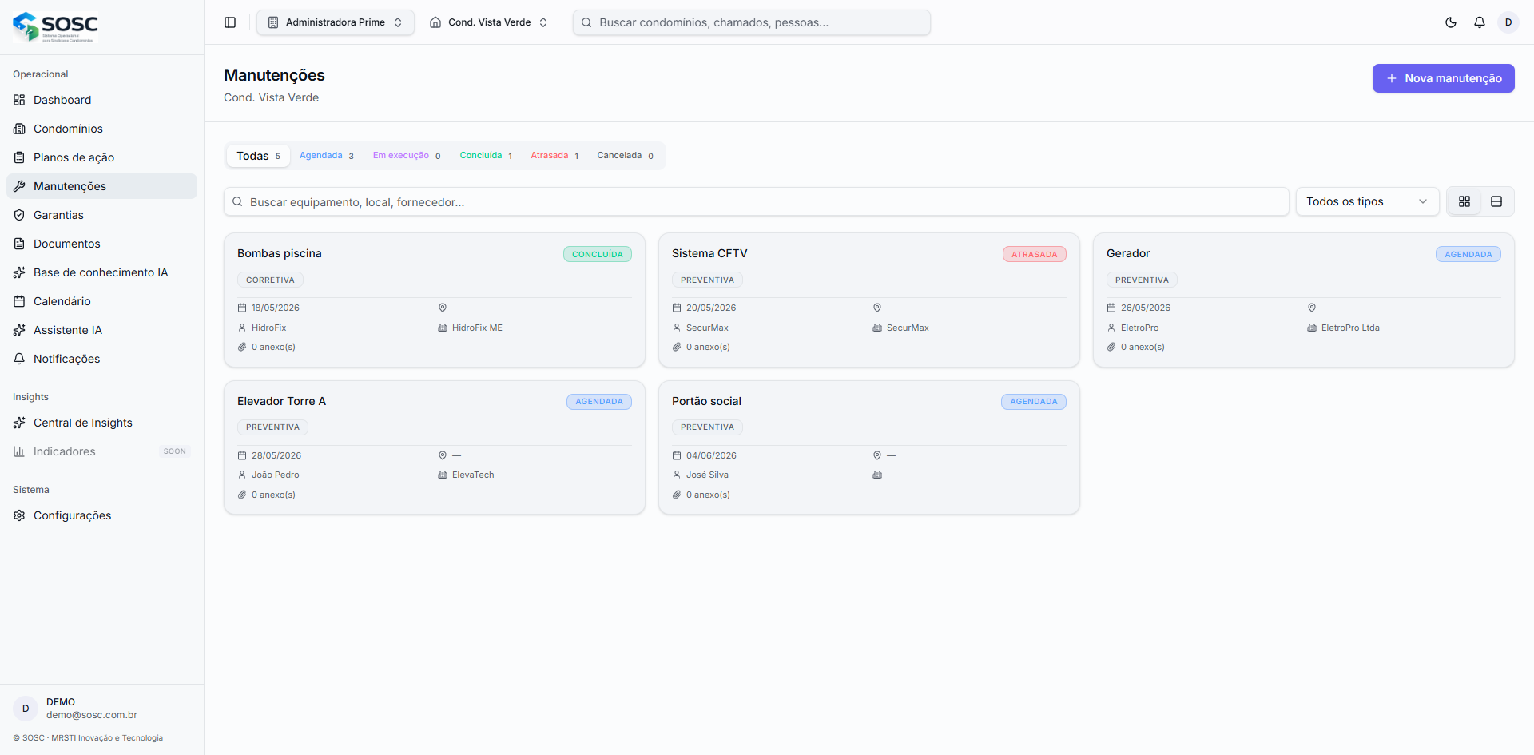Toggle the sidebar panel icon
Screen dimensions: 1534x755
(230, 22)
